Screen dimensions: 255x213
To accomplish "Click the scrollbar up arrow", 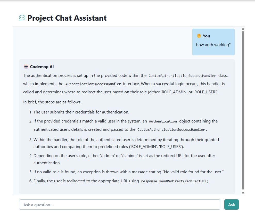I will [243, 29].
